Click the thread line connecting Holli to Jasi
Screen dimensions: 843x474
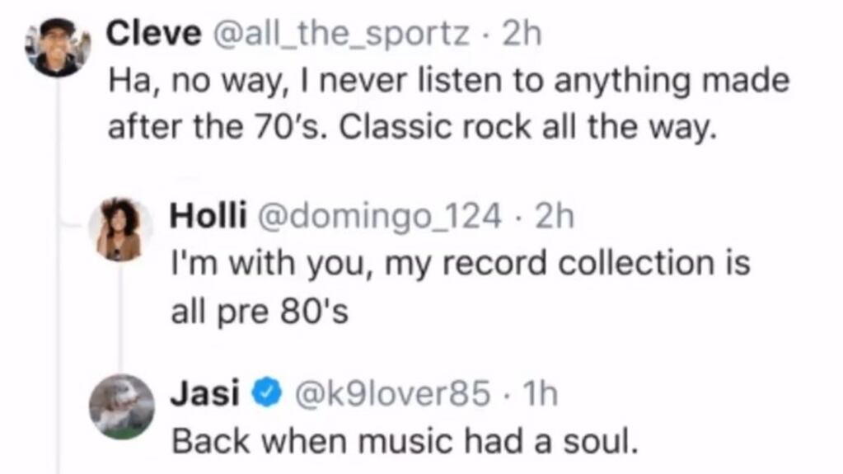tap(120, 317)
